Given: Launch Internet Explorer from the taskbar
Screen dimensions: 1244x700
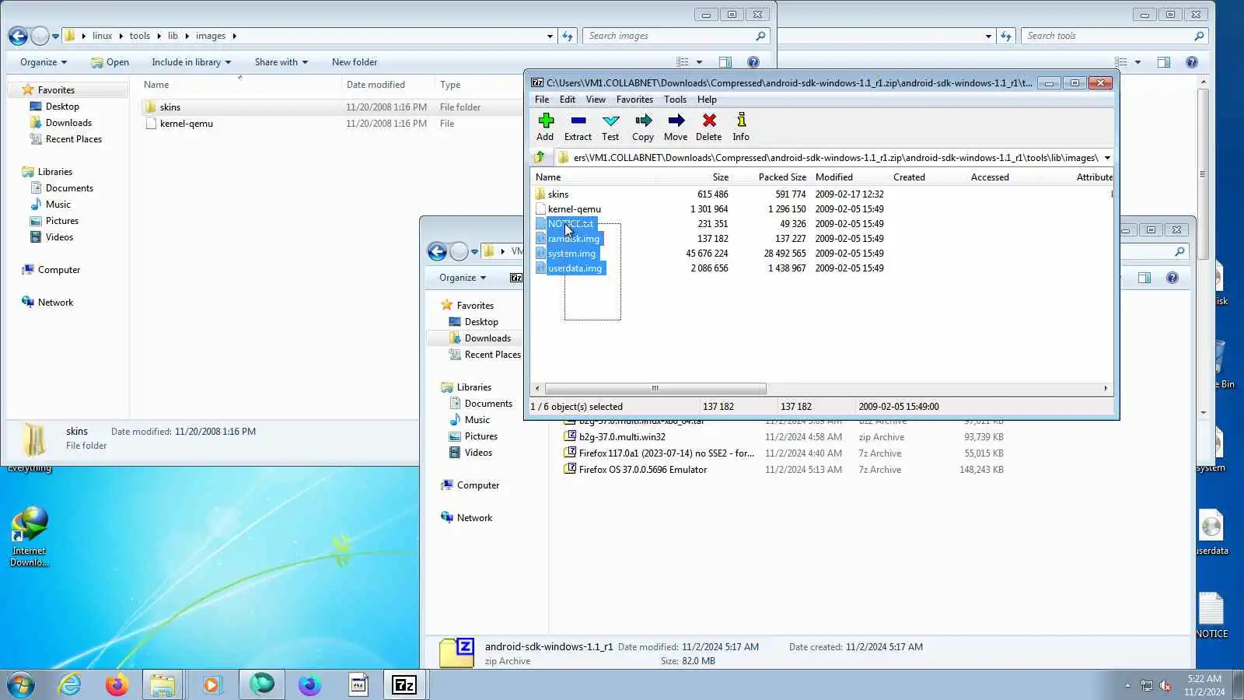Looking at the screenshot, I should pyautogui.click(x=70, y=684).
